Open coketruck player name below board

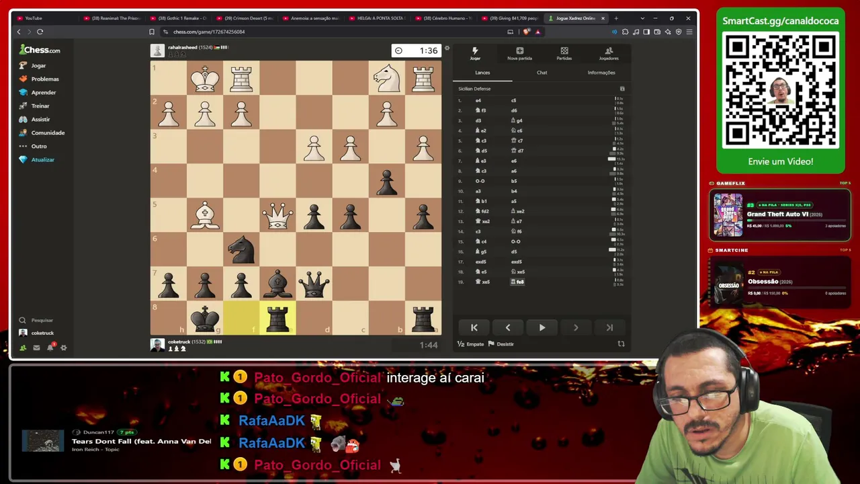point(179,341)
